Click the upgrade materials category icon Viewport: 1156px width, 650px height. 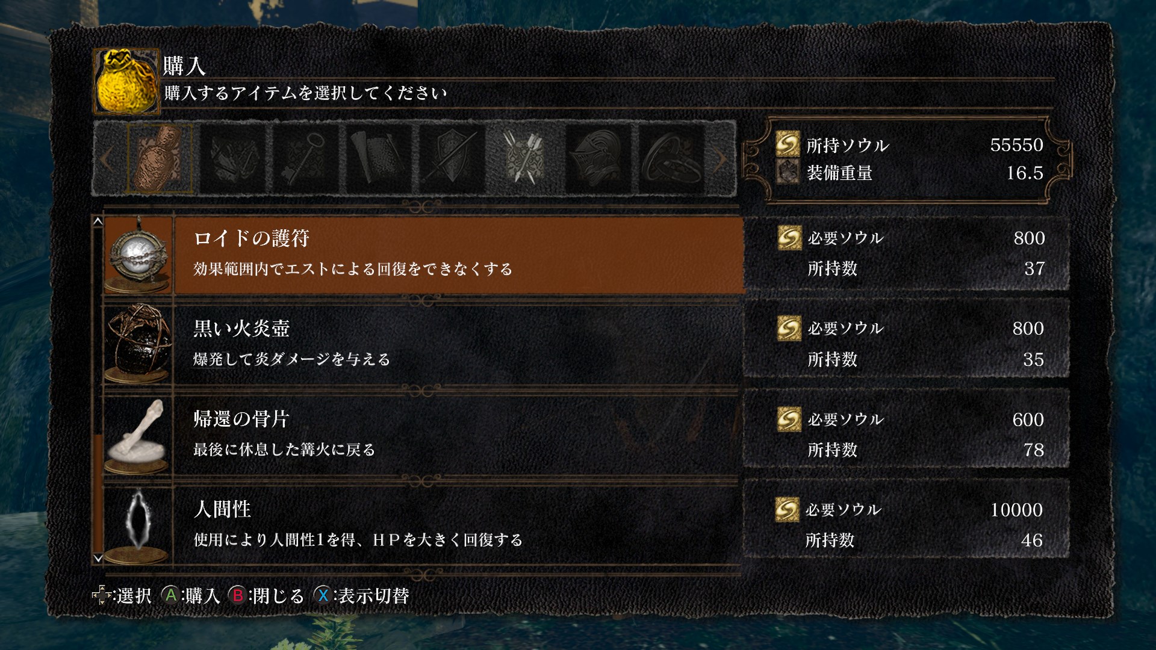[x=232, y=158]
